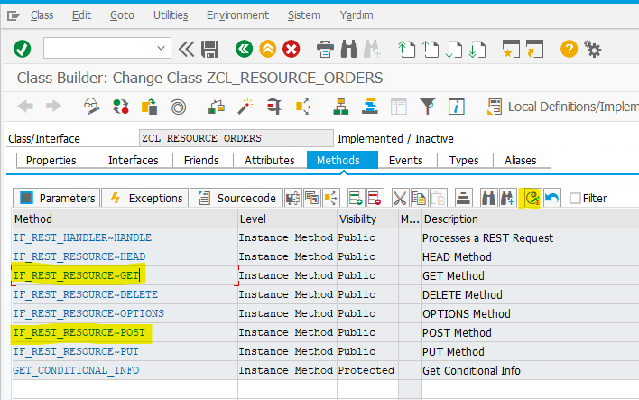The height and width of the screenshot is (400, 639).
Task: Print using the printer icon
Action: (325, 49)
